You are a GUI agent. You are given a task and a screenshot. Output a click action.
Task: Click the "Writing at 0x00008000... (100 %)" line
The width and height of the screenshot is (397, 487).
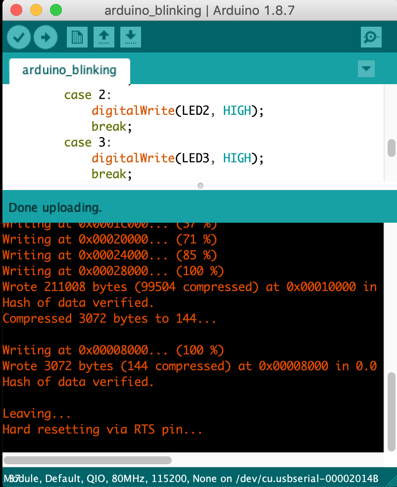(113, 350)
